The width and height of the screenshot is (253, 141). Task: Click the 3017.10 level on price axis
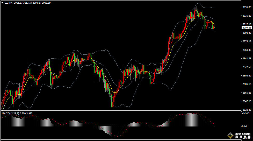247,24
